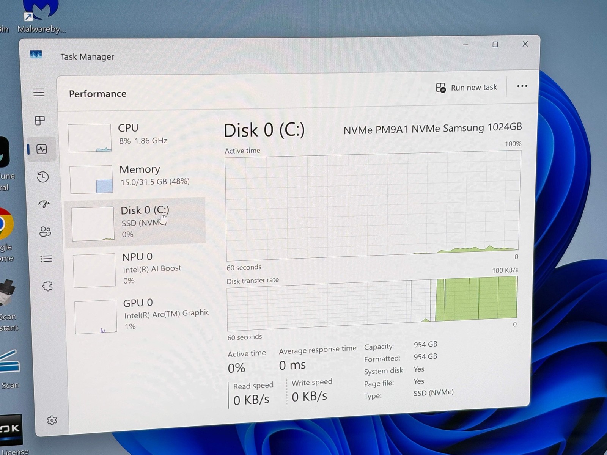Click the Memory mini graph thumbnail

point(91,179)
